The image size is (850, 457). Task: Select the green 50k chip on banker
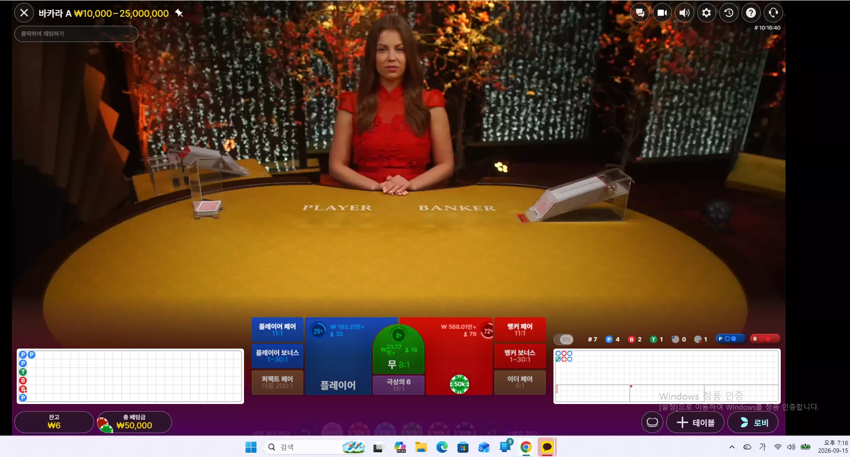(x=459, y=384)
